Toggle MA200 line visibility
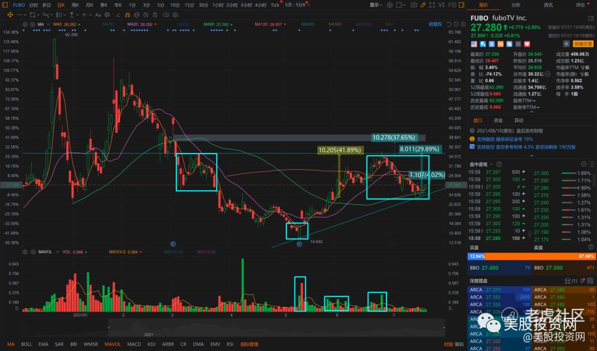Viewport: 597px width, 351px height. tap(308, 24)
